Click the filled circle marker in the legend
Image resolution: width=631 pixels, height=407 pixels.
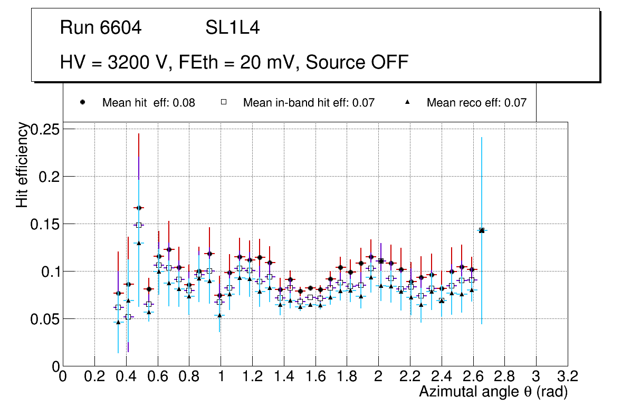[82, 102]
